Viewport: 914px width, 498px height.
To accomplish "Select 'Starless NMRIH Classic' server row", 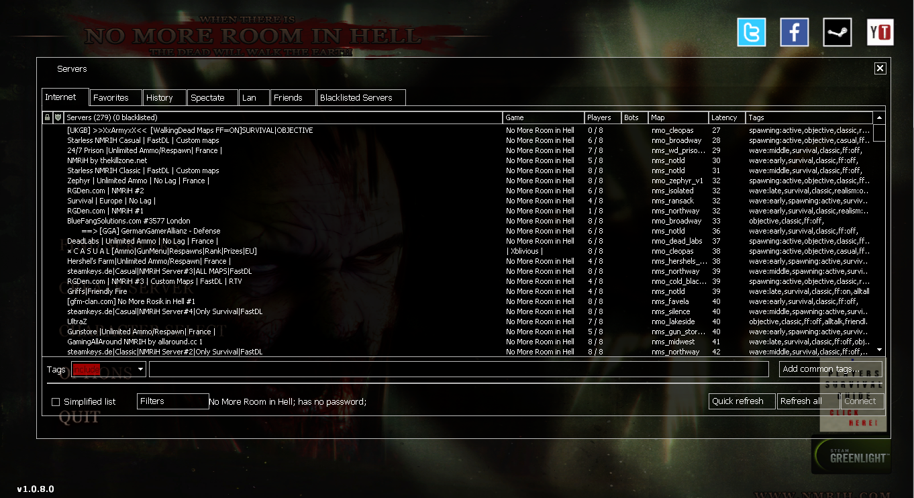I will click(458, 170).
